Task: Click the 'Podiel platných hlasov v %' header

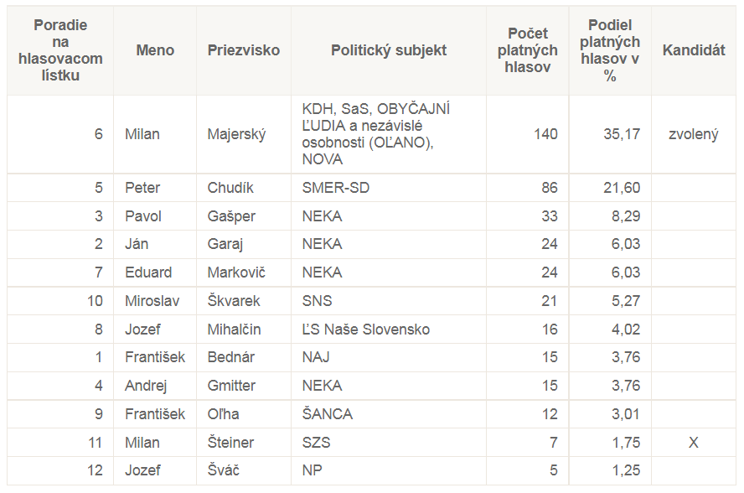Action: pyautogui.click(x=610, y=50)
